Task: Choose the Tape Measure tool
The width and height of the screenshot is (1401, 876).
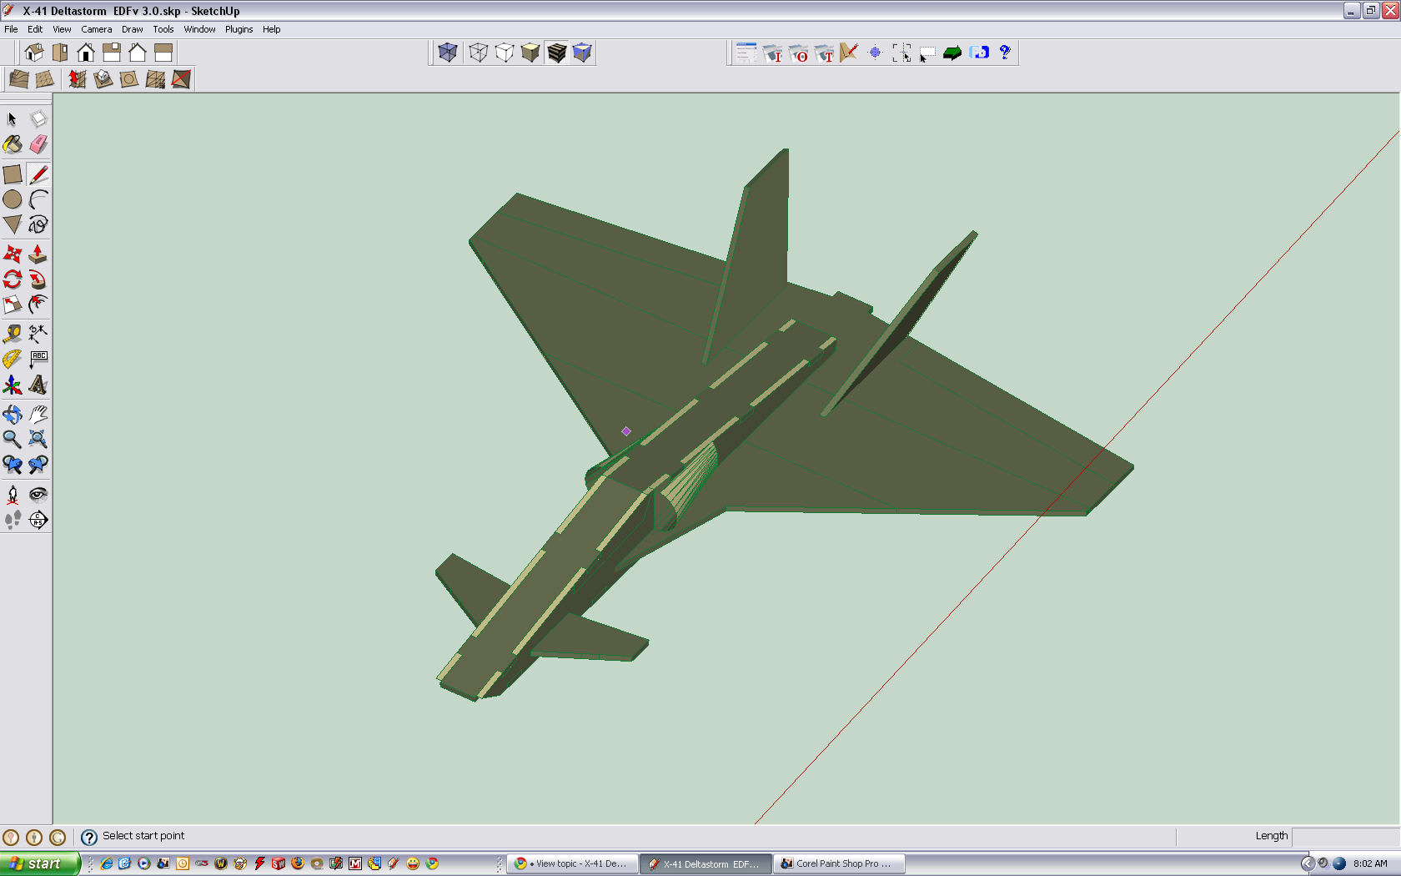Action: 13,334
